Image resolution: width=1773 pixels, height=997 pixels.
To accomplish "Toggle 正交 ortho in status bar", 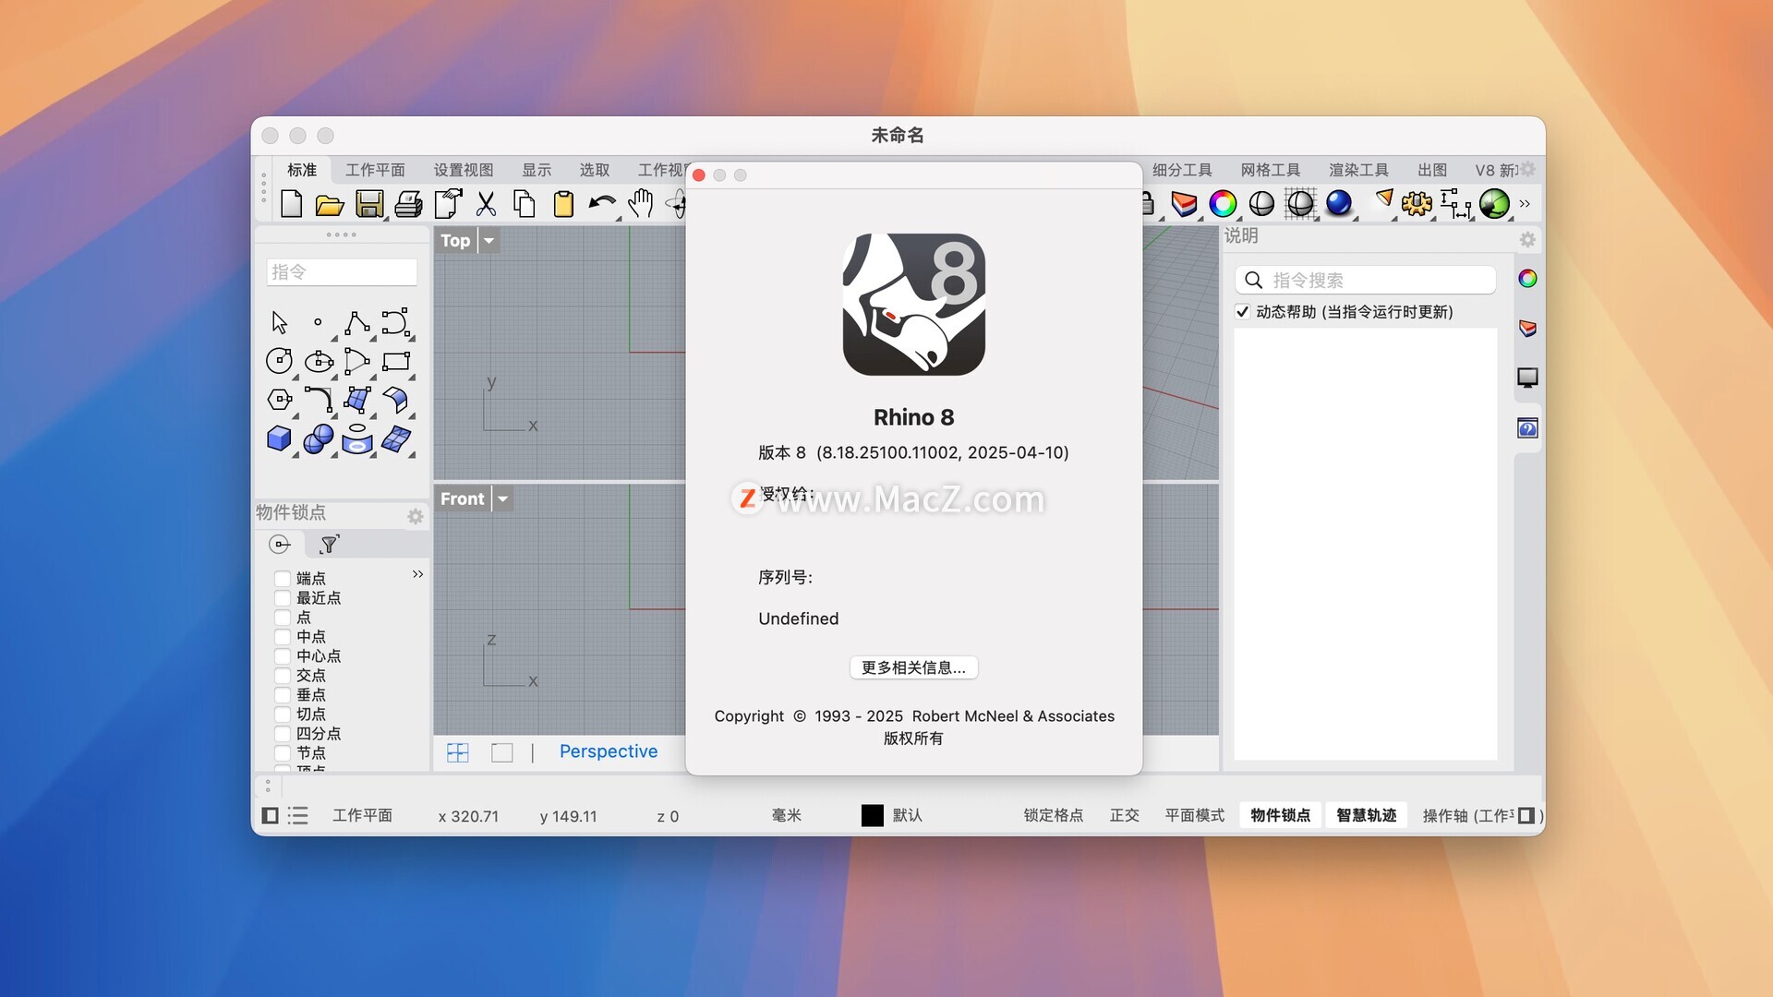I will coord(1124,815).
